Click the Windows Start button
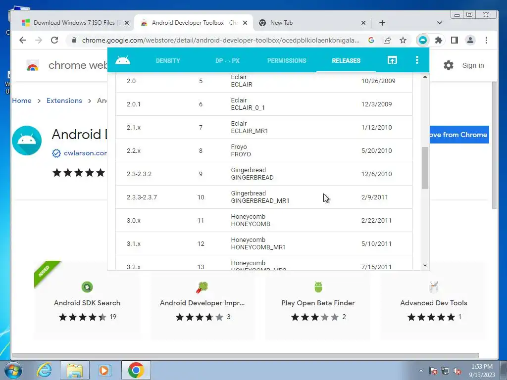Viewport: 507px width, 380px height. click(x=13, y=370)
